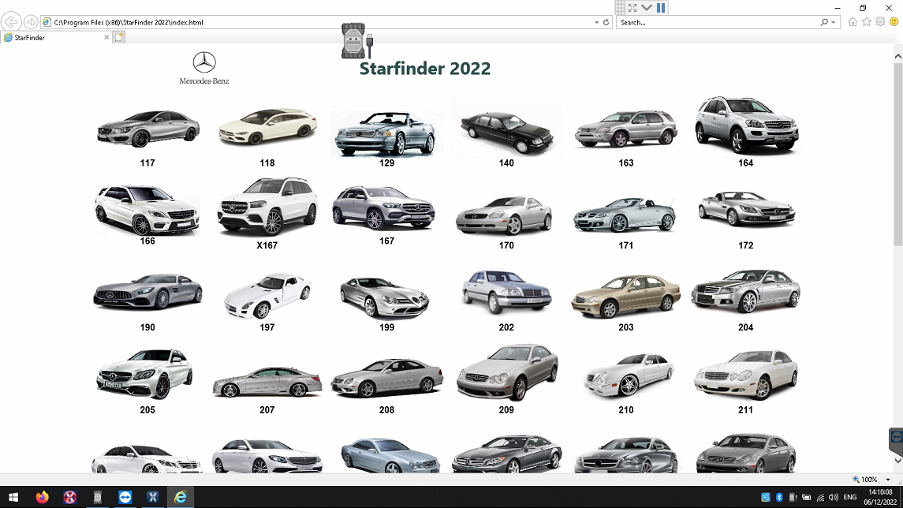Open a new tab button
The width and height of the screenshot is (903, 508).
point(119,37)
